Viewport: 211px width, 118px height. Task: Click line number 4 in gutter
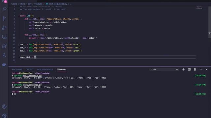point(15,16)
